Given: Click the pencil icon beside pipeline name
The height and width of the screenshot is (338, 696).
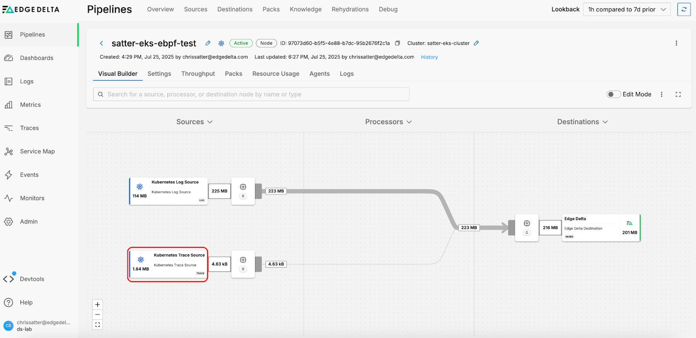Looking at the screenshot, I should click(208, 43).
